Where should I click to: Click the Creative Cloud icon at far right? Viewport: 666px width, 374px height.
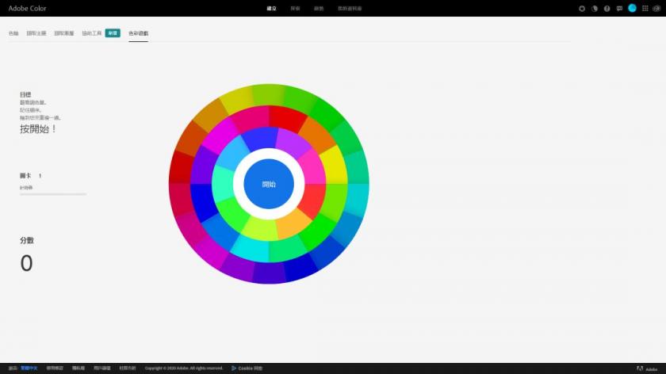tap(657, 8)
